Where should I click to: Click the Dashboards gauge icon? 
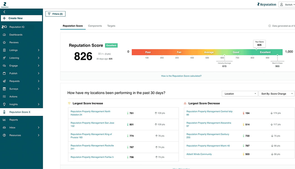pos(4,35)
